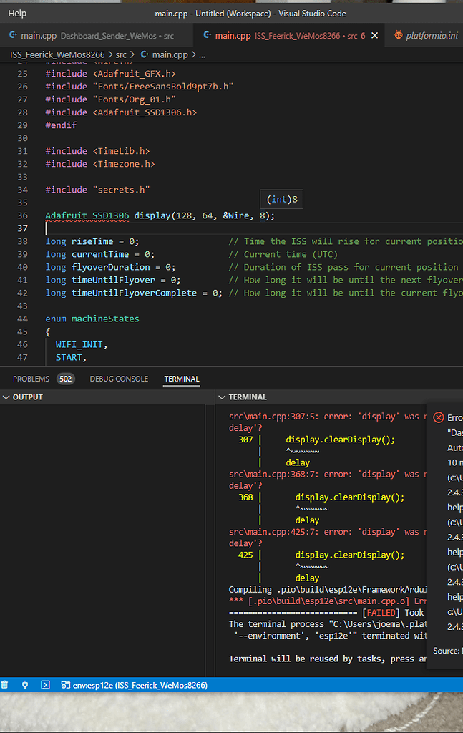Image resolution: width=463 pixels, height=733 pixels.
Task: Click the red error icon in notification
Action: [438, 417]
